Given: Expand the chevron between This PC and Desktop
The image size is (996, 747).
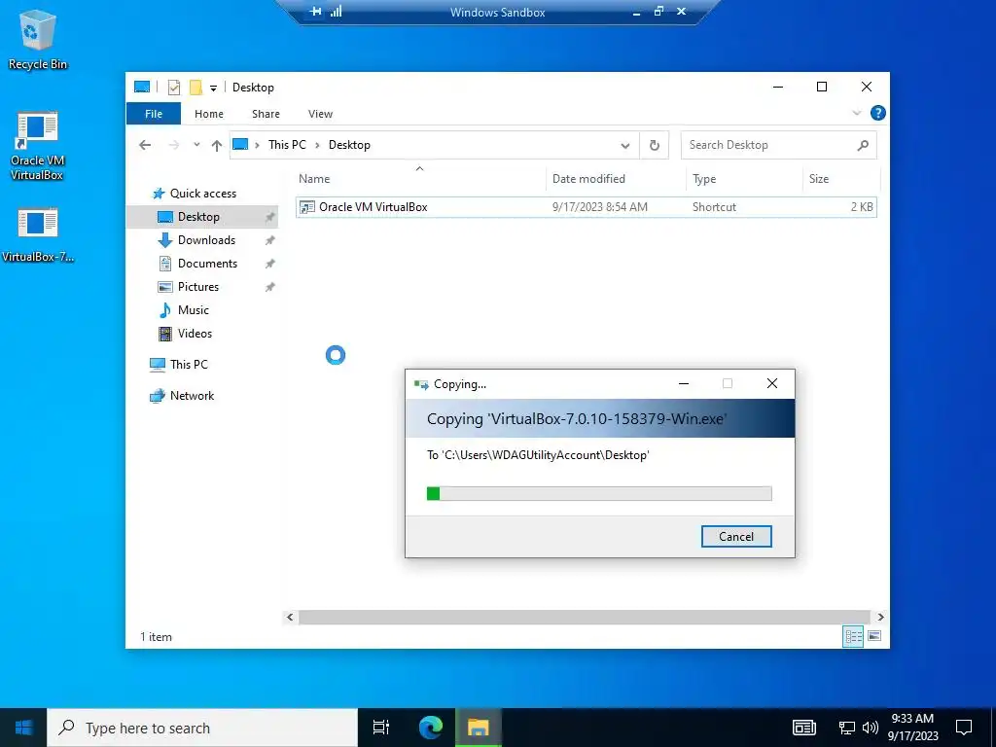Looking at the screenshot, I should pos(318,146).
